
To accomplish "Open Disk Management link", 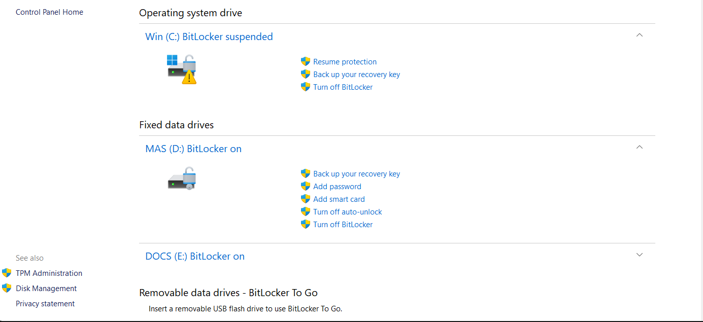I will click(46, 288).
